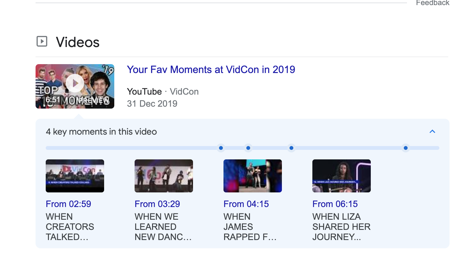Image resolution: width=473 pixels, height=254 pixels.
Task: Go to the "From 03:29" timestamp link
Action: pos(157,204)
